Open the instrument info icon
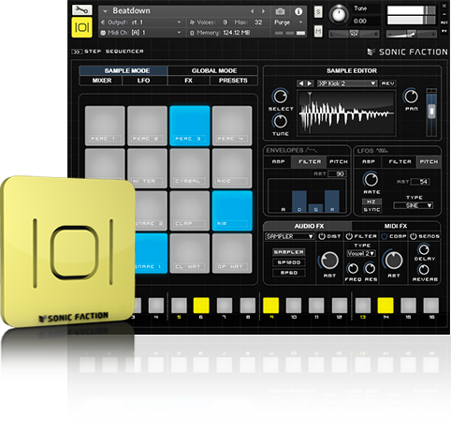Viewport: 451px width, 434px height. [x=298, y=11]
